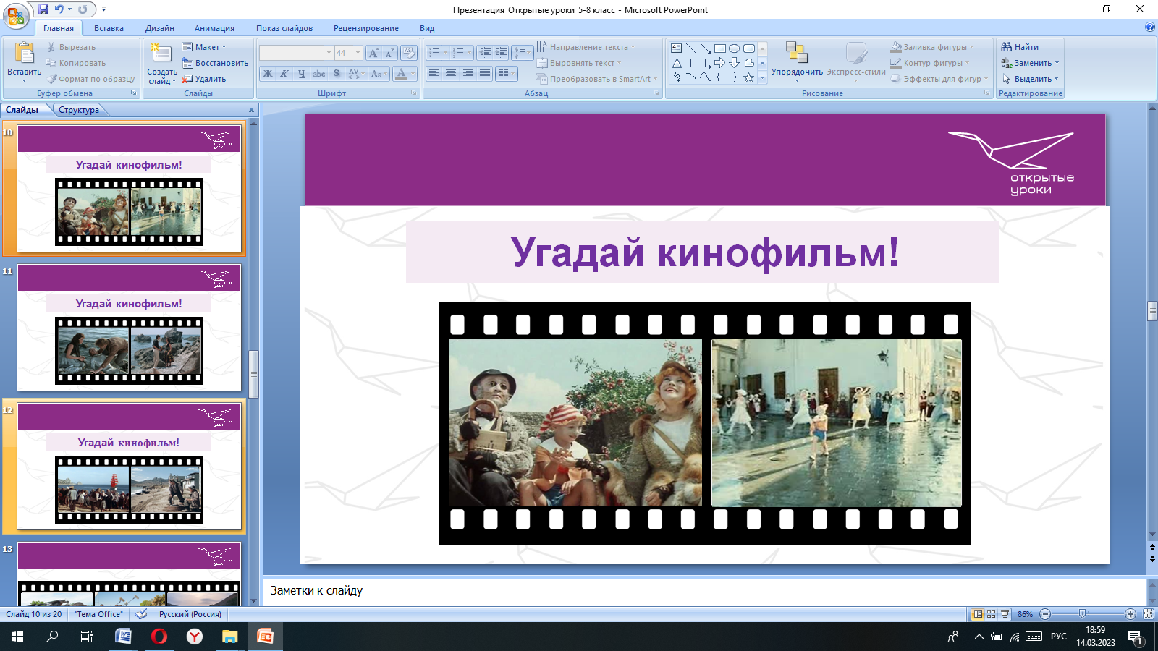Click Copy (Копировать) command

pyautogui.click(x=76, y=63)
